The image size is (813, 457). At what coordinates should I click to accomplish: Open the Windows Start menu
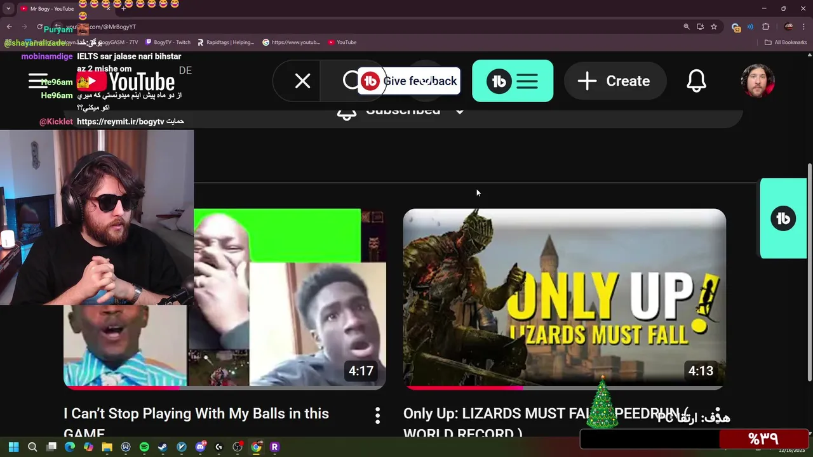[x=14, y=447]
